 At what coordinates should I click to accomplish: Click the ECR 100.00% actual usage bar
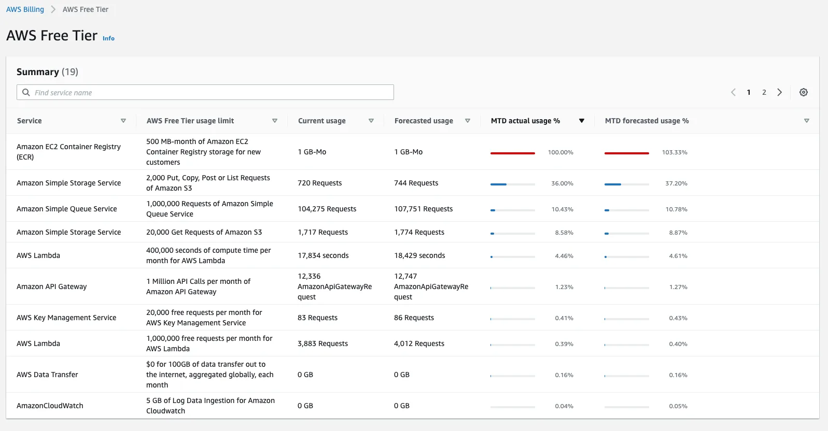tap(513, 153)
